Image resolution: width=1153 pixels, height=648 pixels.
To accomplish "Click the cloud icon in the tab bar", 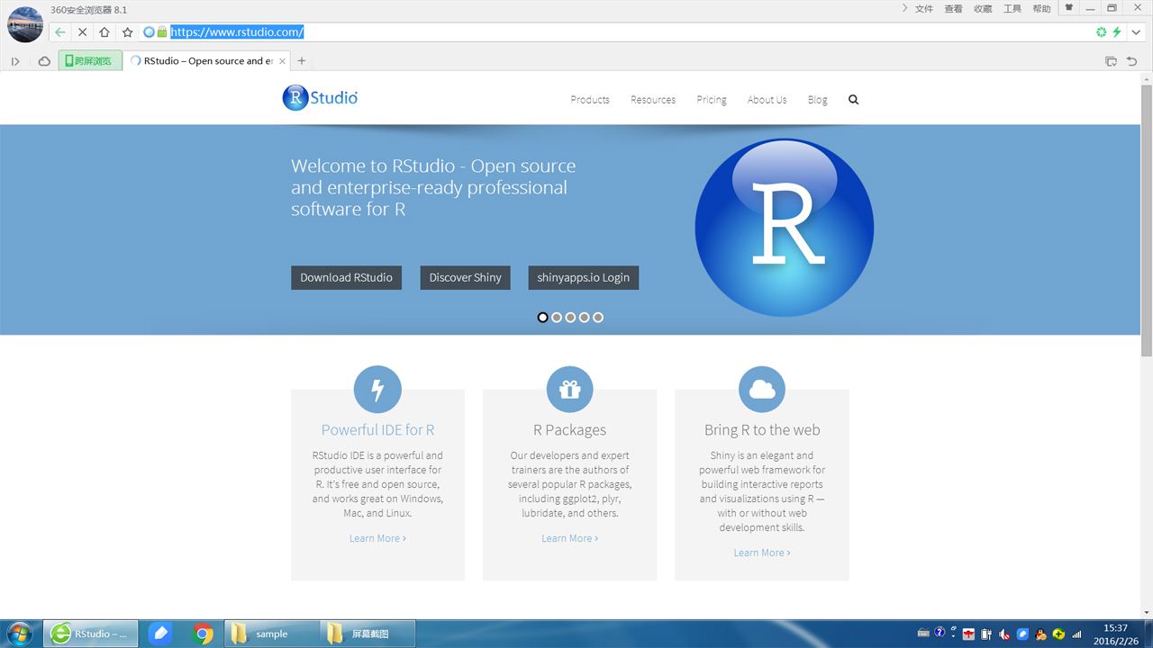I will coord(44,61).
